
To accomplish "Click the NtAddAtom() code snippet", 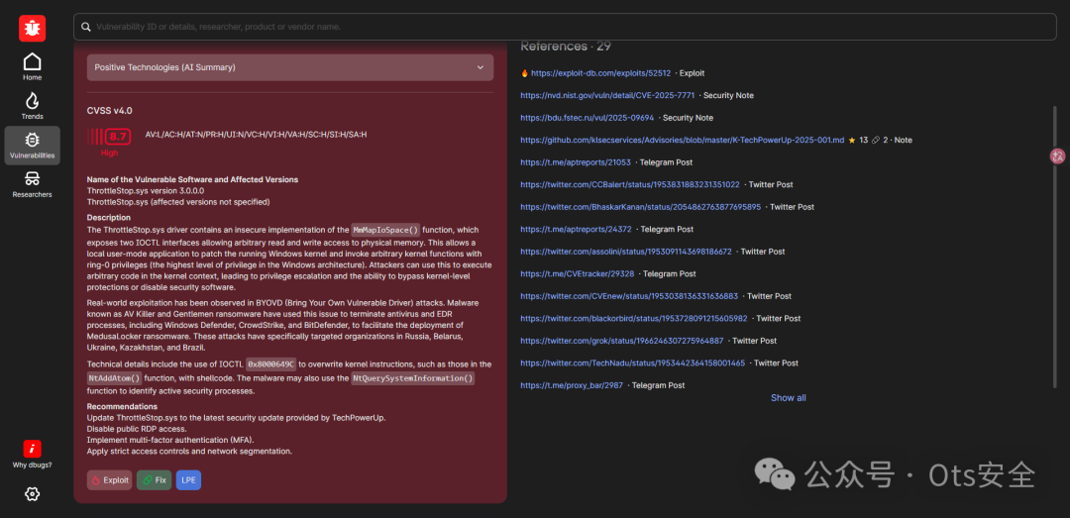I will [115, 377].
